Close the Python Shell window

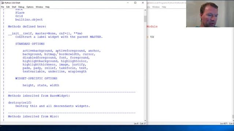[x=143, y=3]
